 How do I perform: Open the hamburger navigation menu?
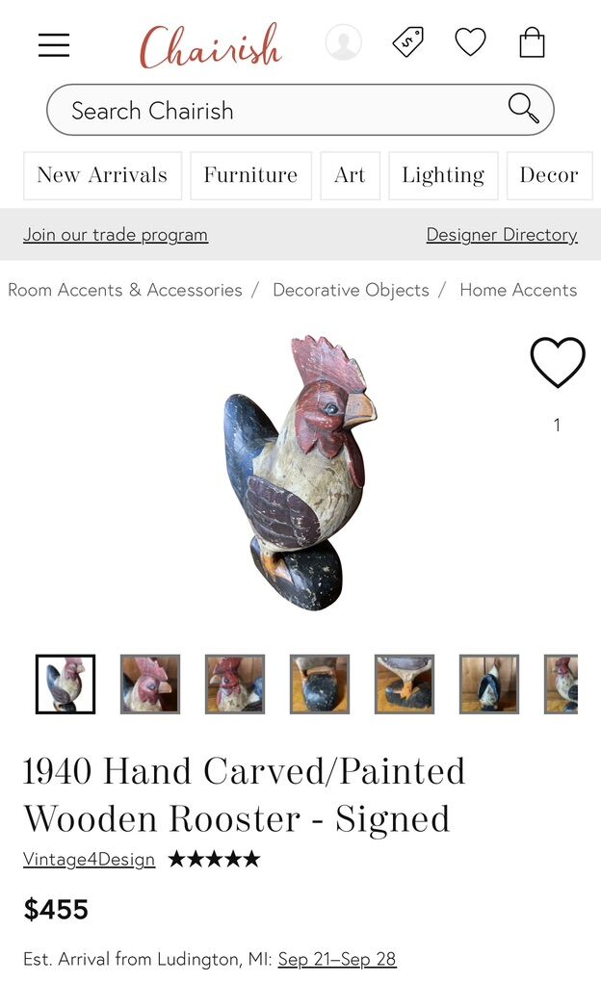coord(54,44)
